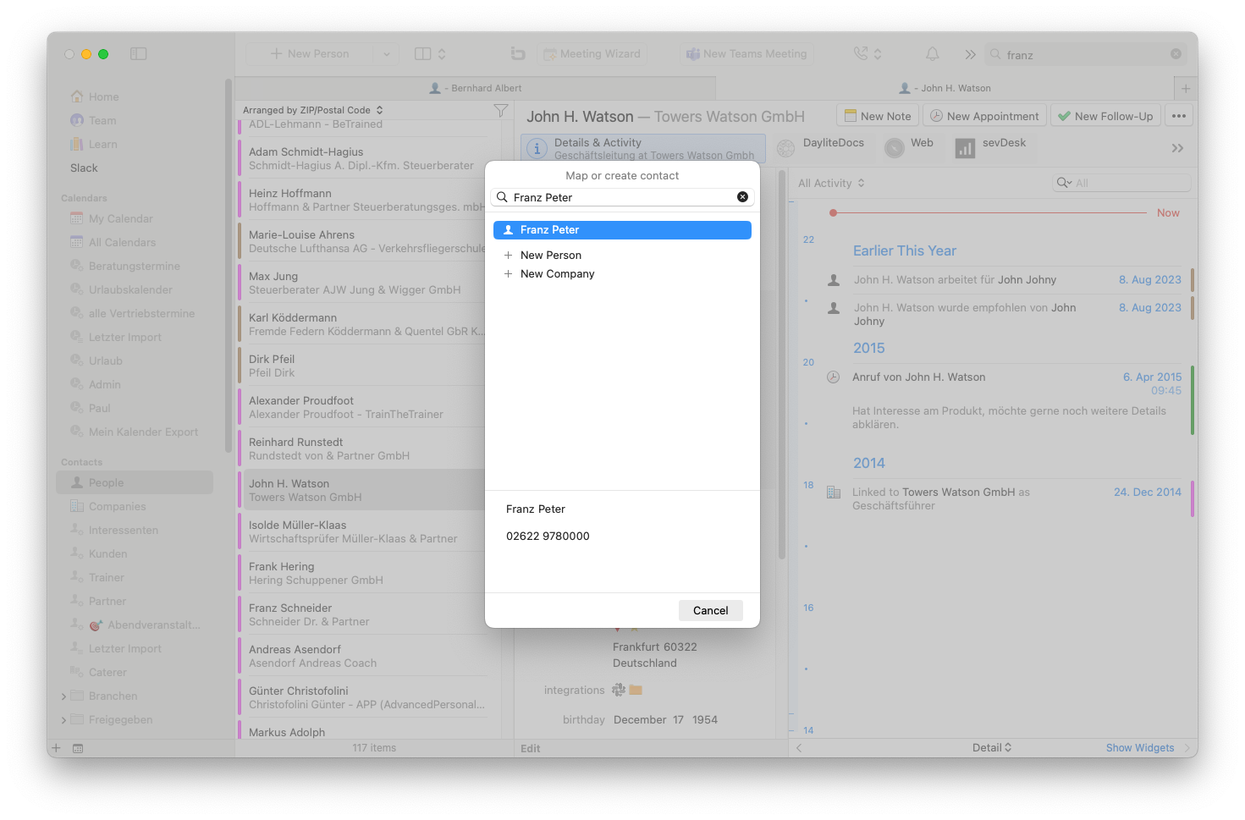This screenshot has width=1245, height=820.
Task: Open Learn in the sidebar
Action: click(93, 145)
